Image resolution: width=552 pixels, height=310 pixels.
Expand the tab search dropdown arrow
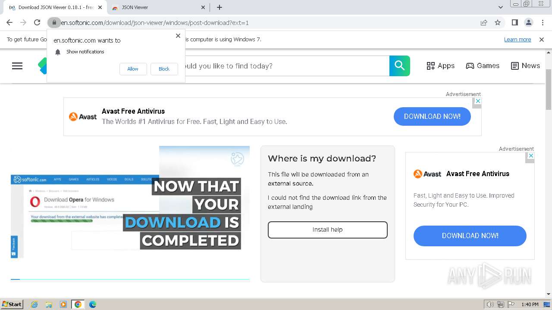(x=501, y=7)
